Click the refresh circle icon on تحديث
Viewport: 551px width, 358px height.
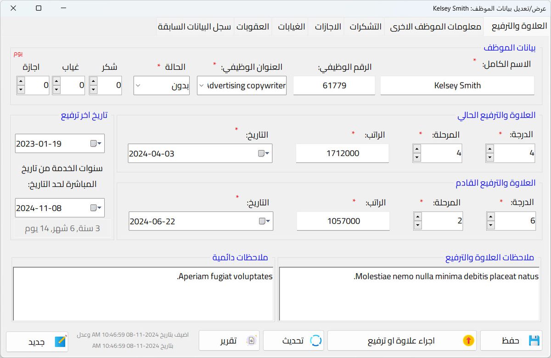pyautogui.click(x=316, y=341)
